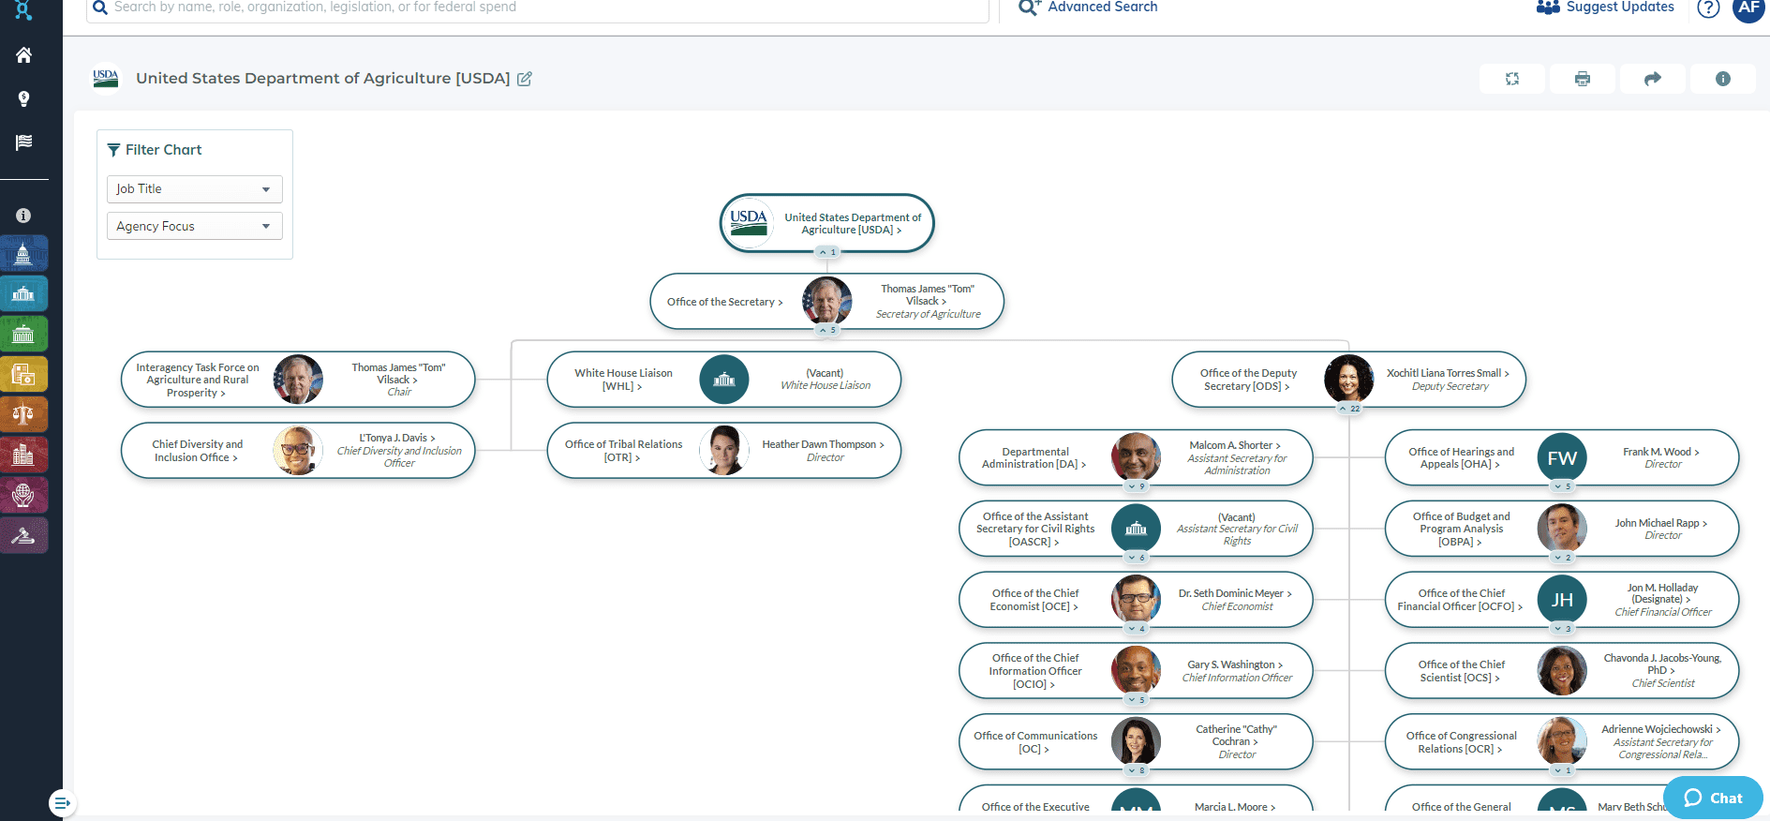Image resolution: width=1770 pixels, height=821 pixels.
Task: Click Dr. Seth Dominic Meyer's photo
Action: 1136,600
